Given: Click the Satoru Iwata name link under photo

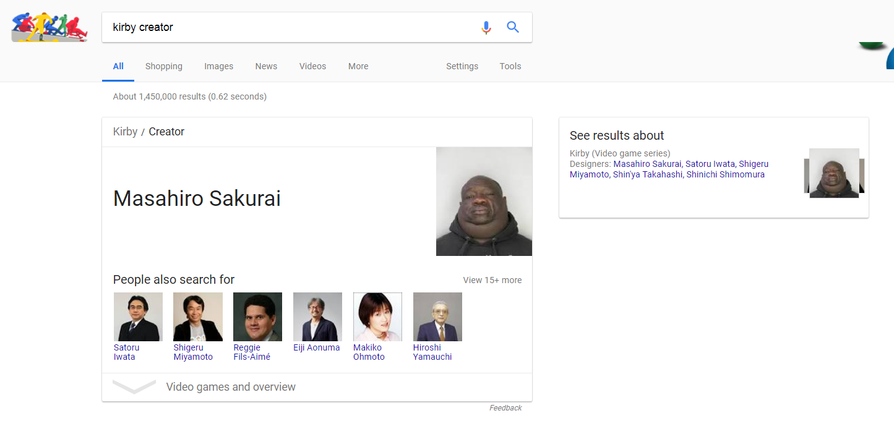Looking at the screenshot, I should tap(127, 352).
